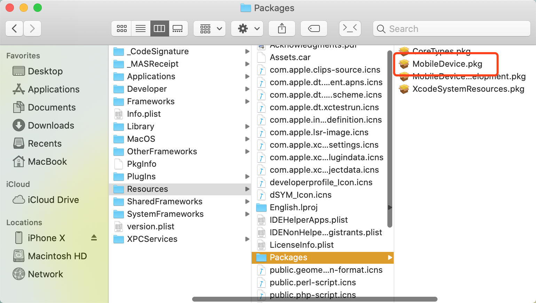Select the MobileDevice.pkg file

point(447,64)
